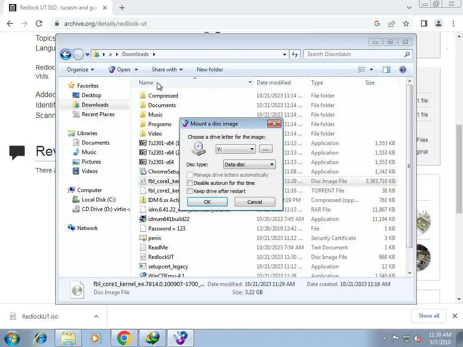Image resolution: width=463 pixels, height=347 pixels.
Task: Select the penis security certificate file
Action: 155,238
